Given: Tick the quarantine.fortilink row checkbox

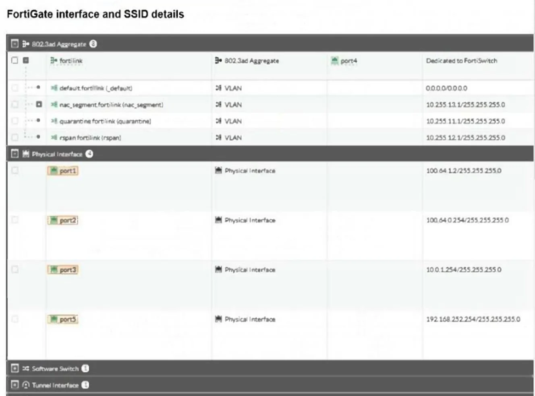Looking at the screenshot, I should click(x=15, y=121).
